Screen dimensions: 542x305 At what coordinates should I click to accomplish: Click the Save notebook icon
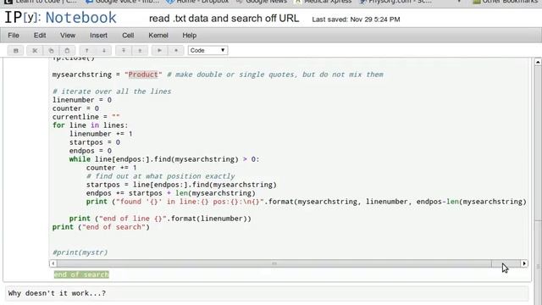click(x=15, y=51)
